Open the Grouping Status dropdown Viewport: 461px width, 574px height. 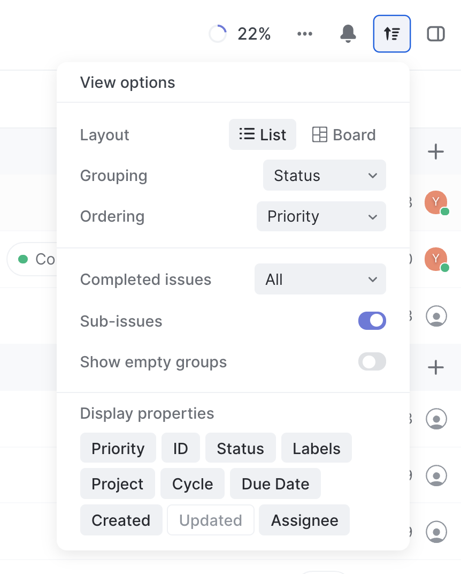[324, 176]
